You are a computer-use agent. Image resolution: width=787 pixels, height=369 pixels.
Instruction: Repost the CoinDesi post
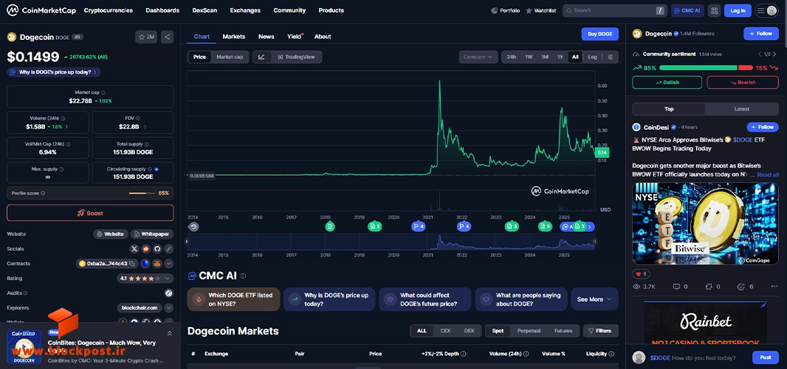[709, 286]
